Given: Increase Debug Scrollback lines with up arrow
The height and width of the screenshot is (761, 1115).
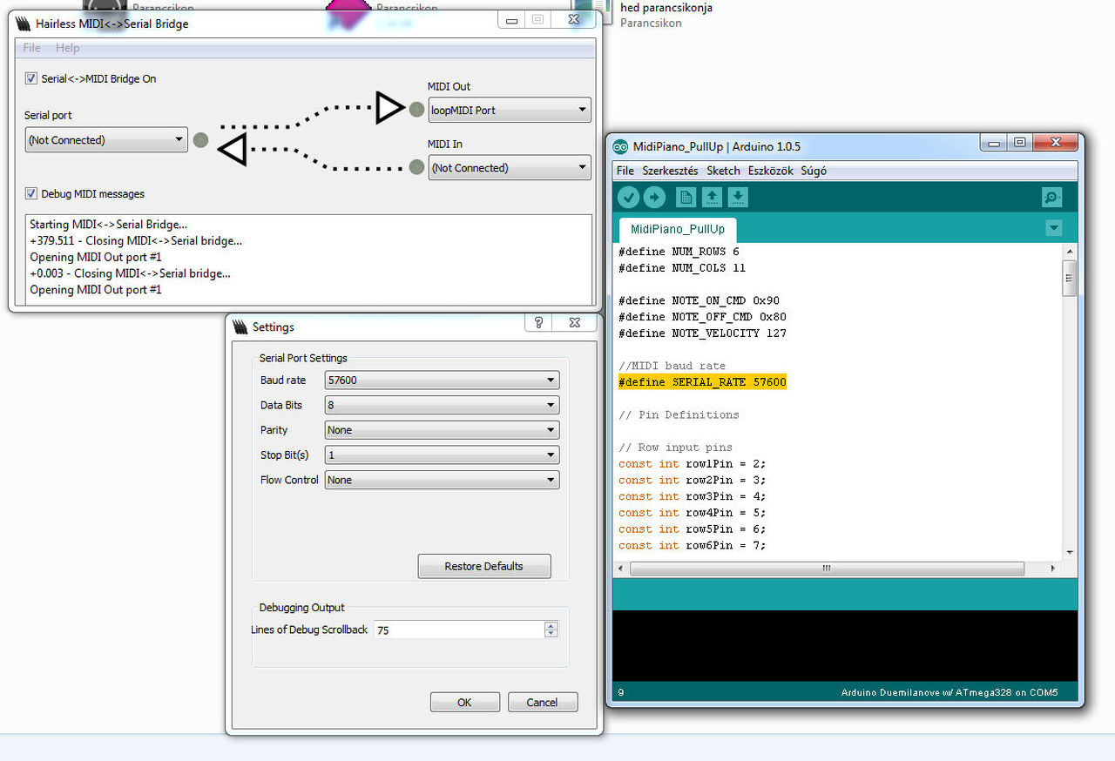Looking at the screenshot, I should 551,625.
